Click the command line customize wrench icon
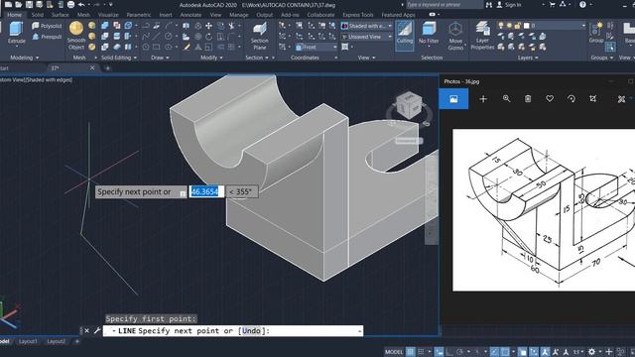635x357 pixels. pyautogui.click(x=97, y=330)
